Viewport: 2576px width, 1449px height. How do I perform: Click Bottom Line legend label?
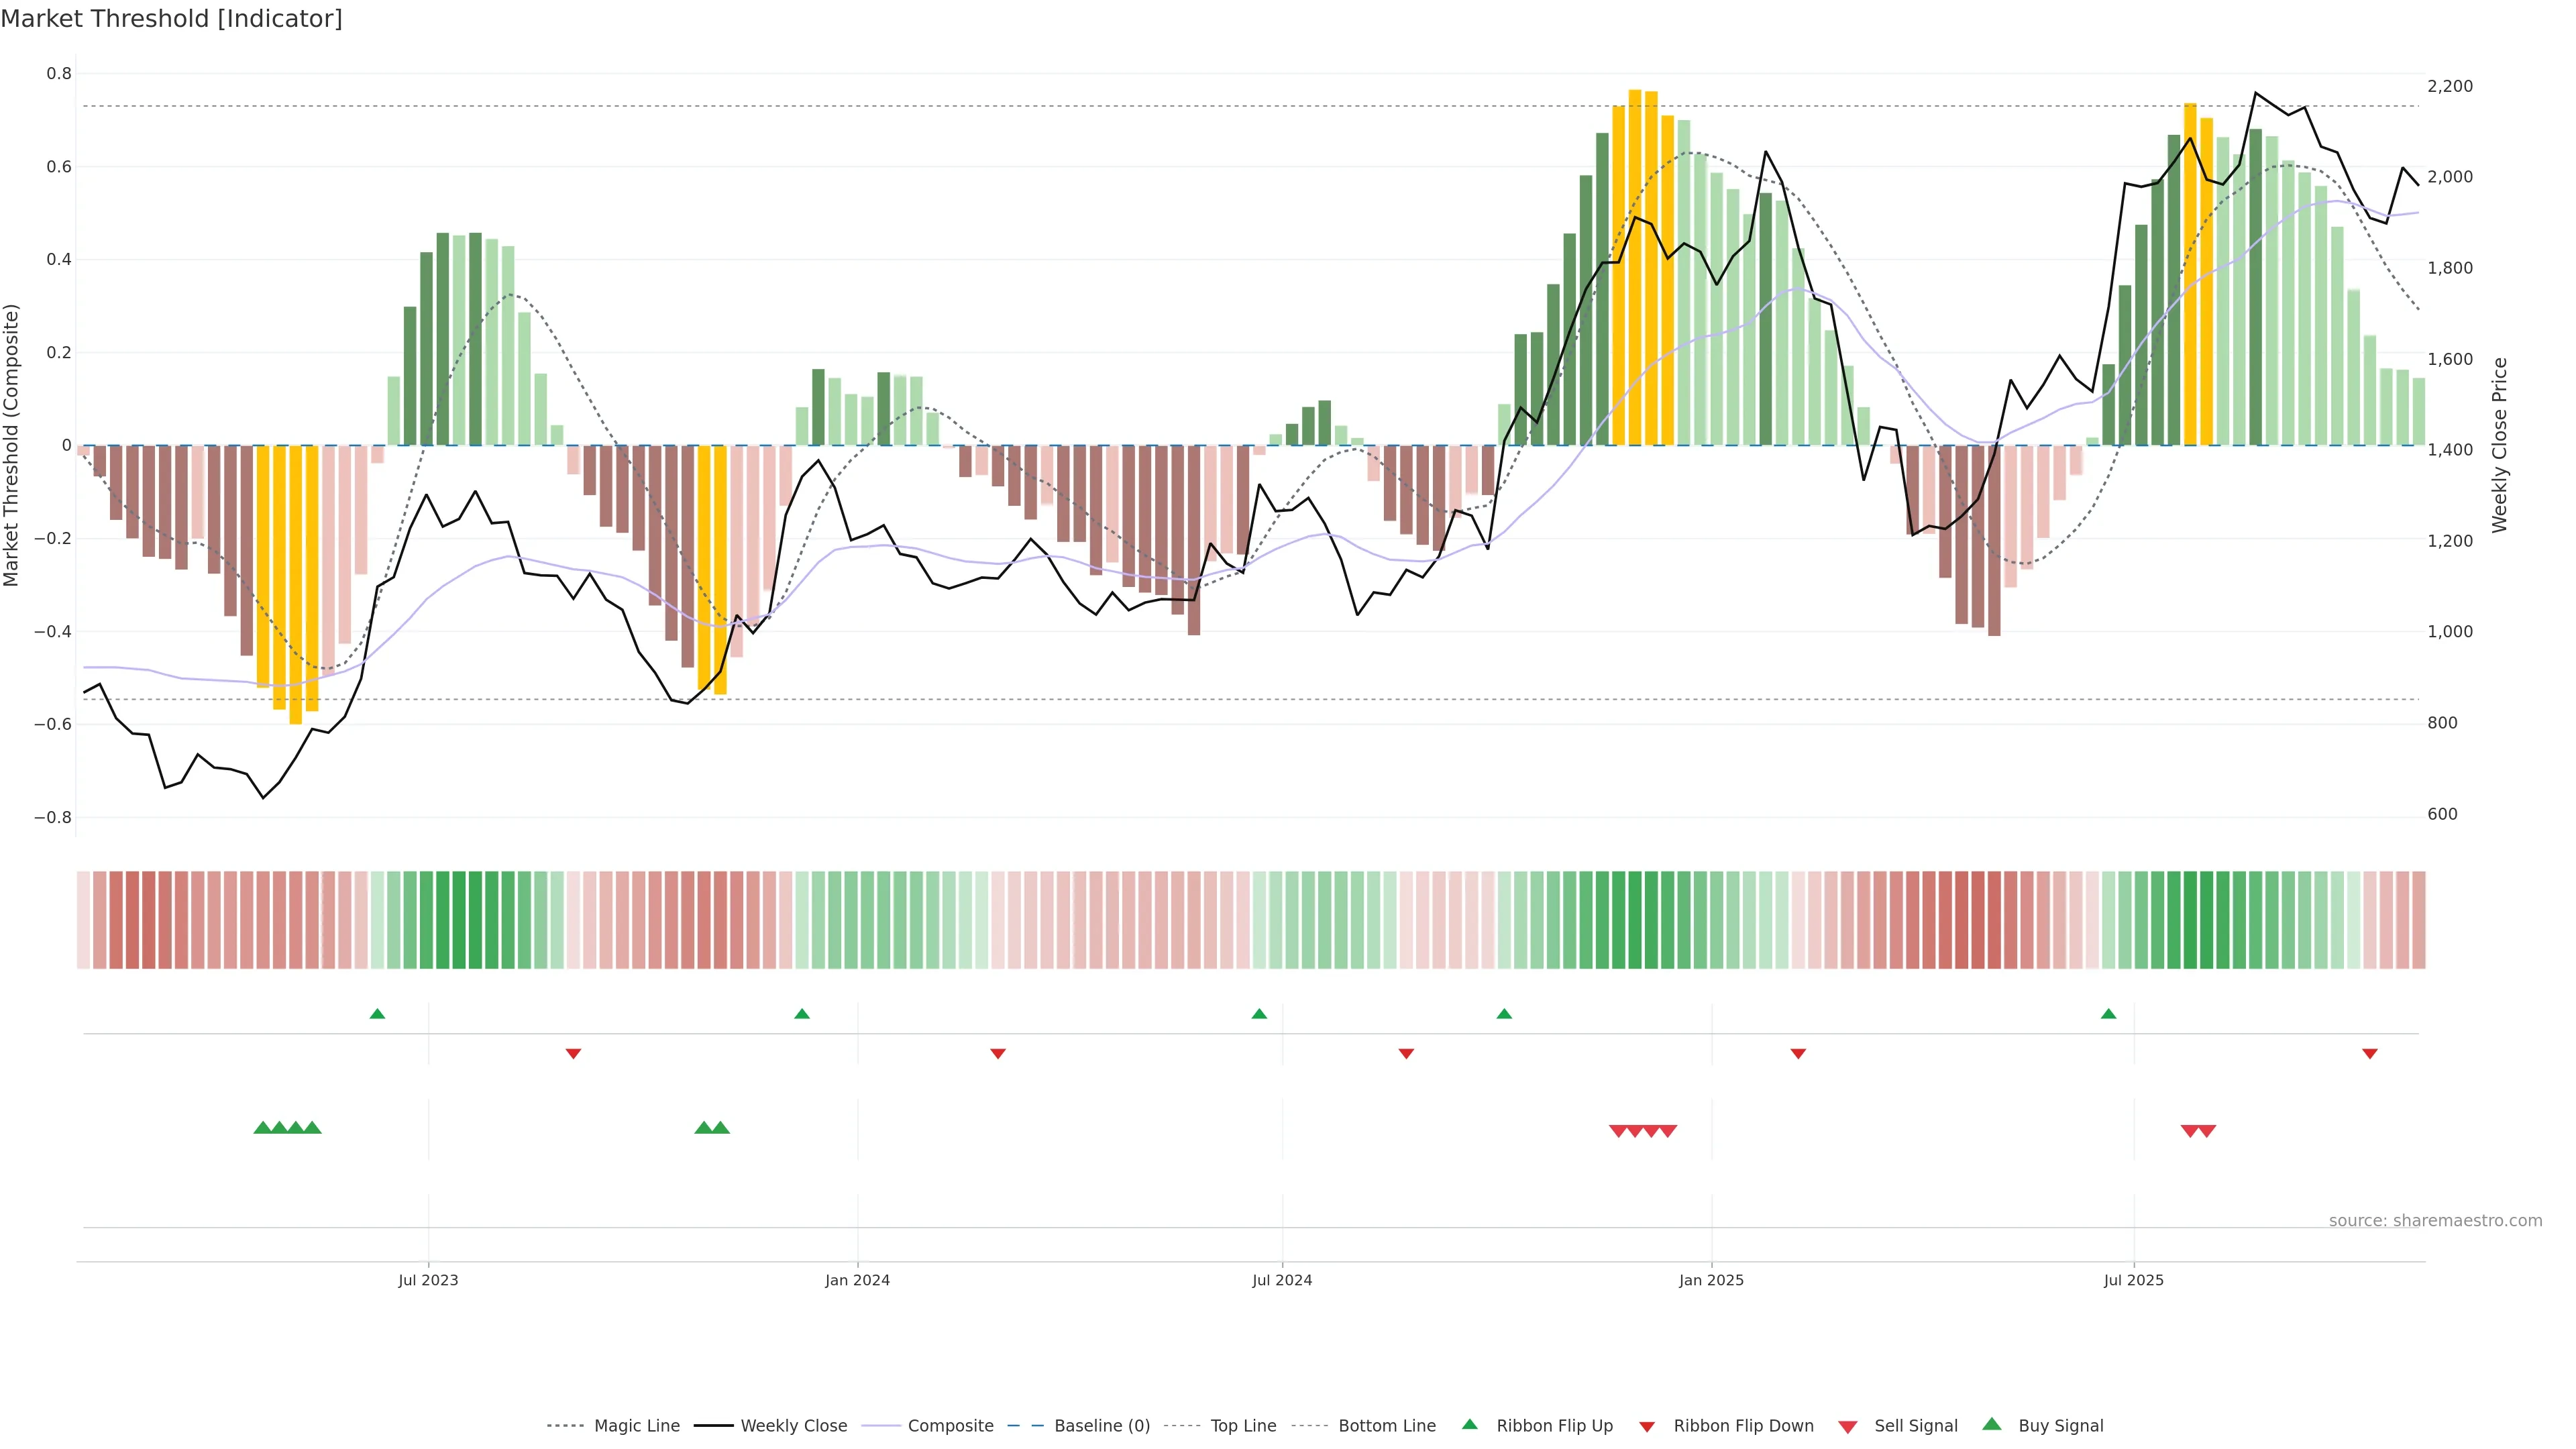[1387, 1426]
